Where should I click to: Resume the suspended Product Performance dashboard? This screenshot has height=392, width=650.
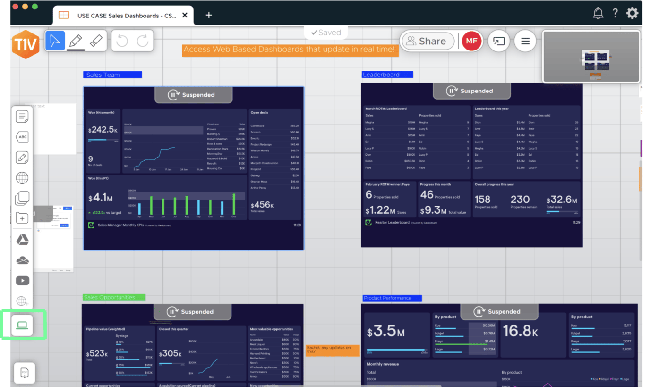(x=499, y=312)
